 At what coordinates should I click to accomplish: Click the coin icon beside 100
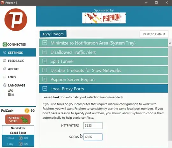pos(21,138)
